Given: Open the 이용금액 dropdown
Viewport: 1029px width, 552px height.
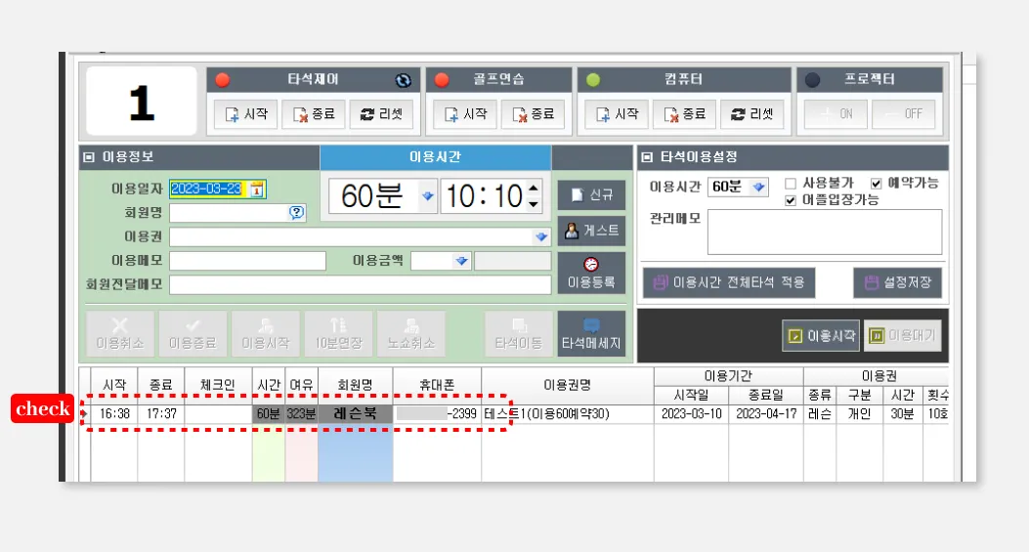Looking at the screenshot, I should [x=461, y=261].
